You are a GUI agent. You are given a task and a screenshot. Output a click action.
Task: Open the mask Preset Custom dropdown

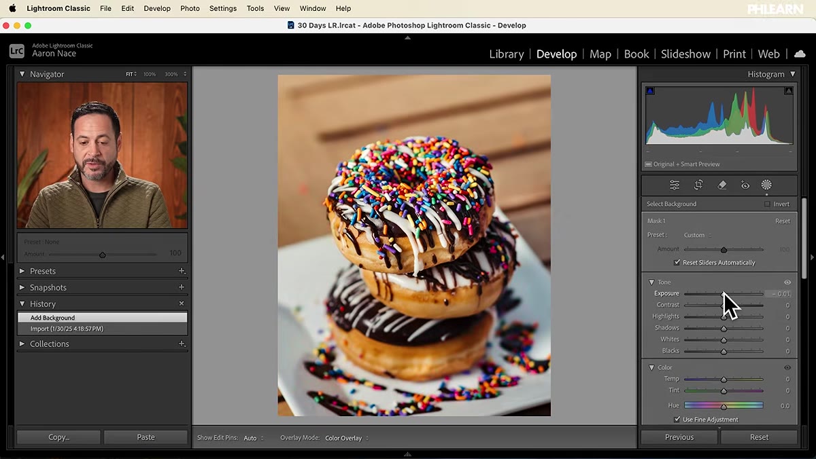point(698,235)
